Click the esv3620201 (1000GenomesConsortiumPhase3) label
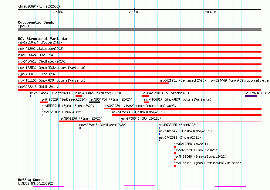 click(x=140, y=106)
